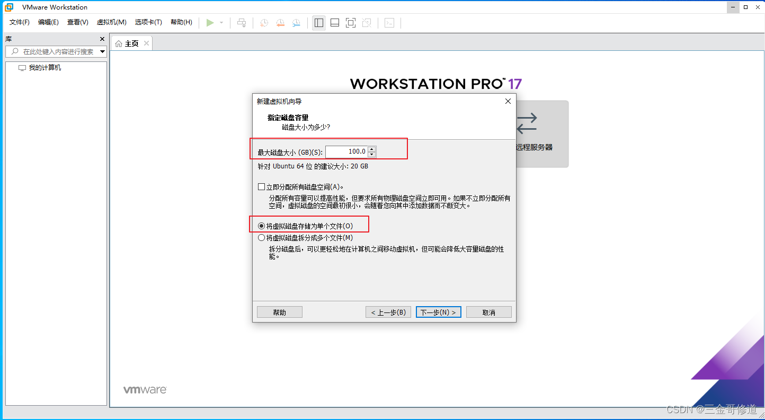Image resolution: width=765 pixels, height=420 pixels.
Task: Close the 主页 tab
Action: click(x=146, y=43)
